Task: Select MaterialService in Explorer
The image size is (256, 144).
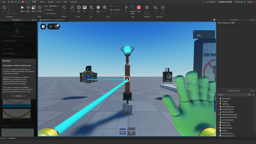Action: click(228, 107)
